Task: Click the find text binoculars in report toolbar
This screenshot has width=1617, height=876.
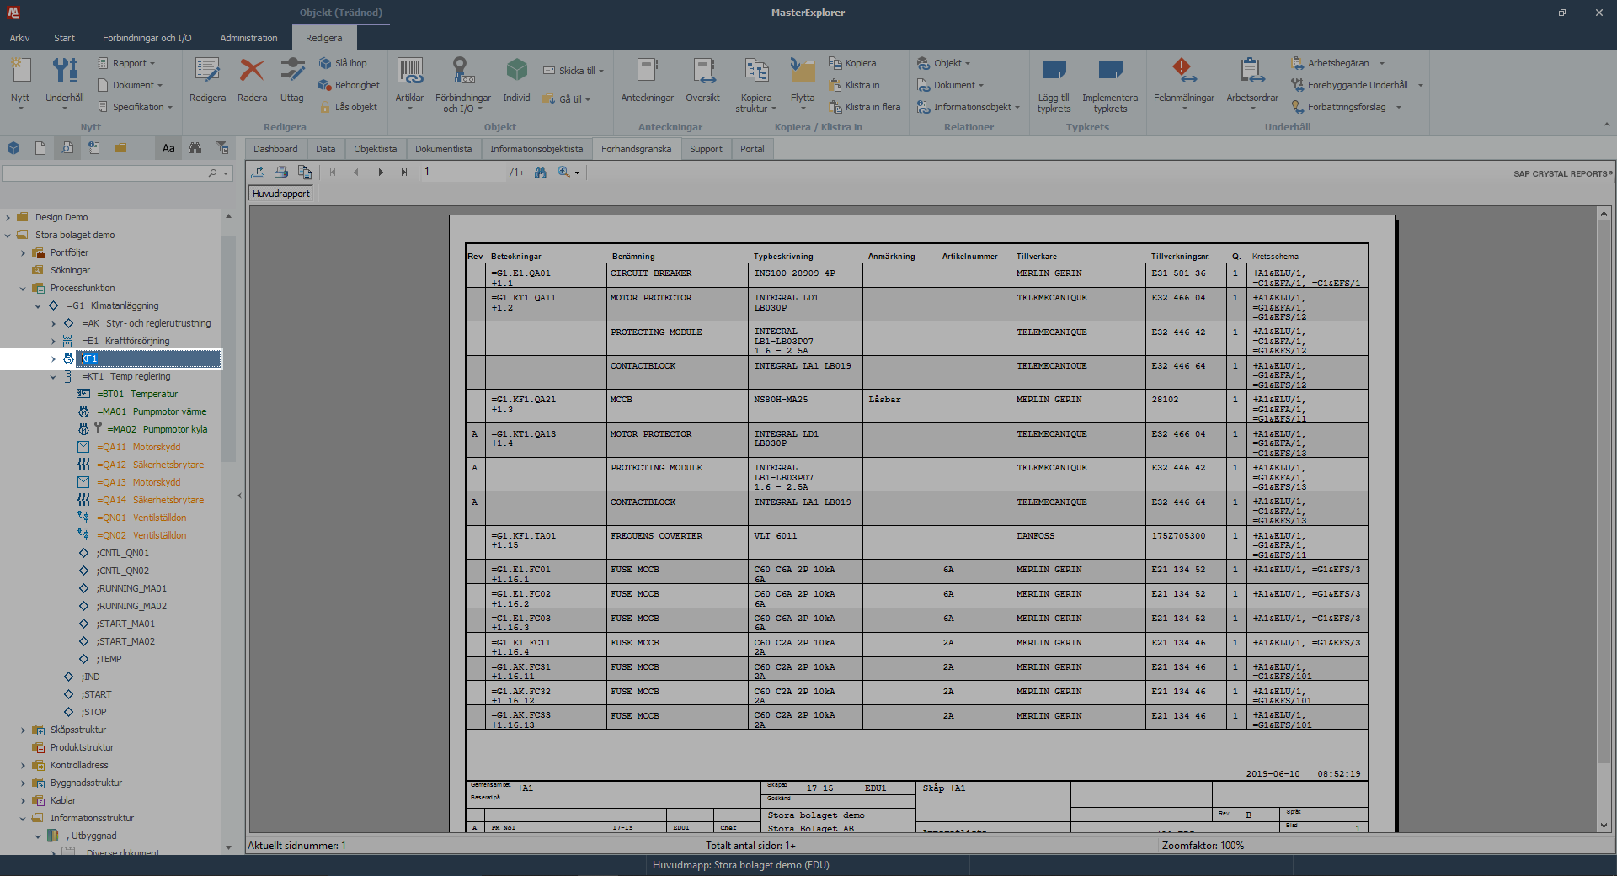Action: [x=541, y=172]
